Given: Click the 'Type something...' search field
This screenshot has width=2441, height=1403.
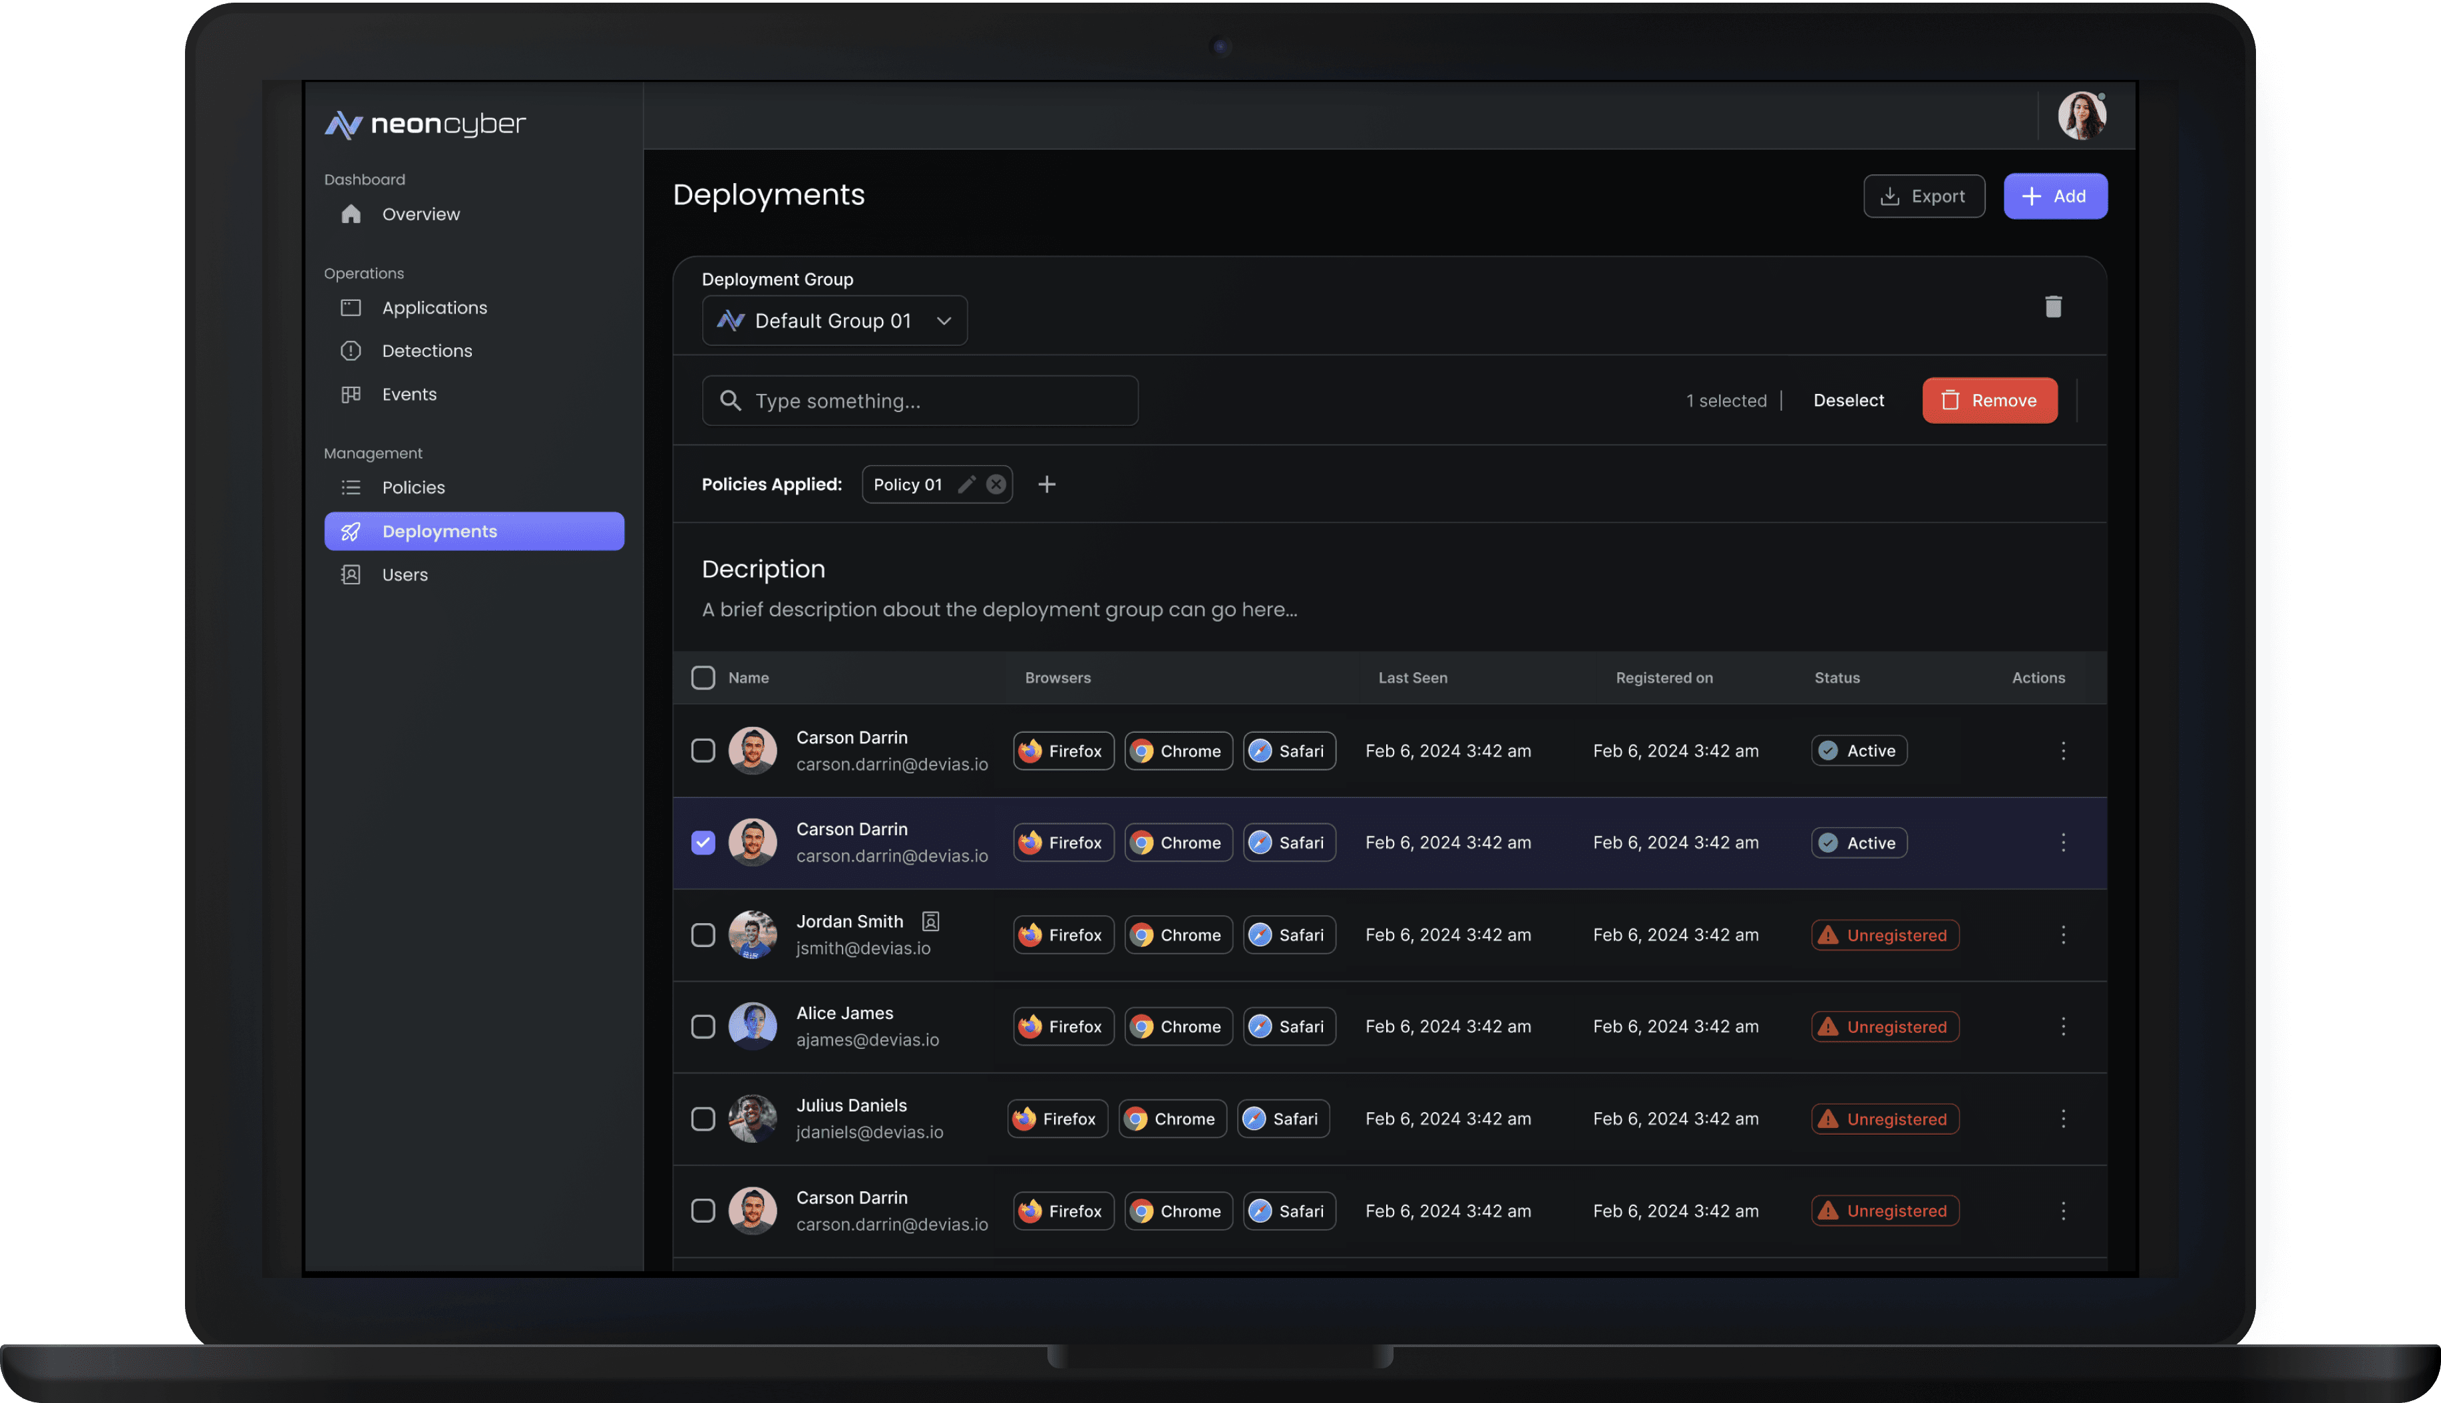Looking at the screenshot, I should [x=920, y=401].
